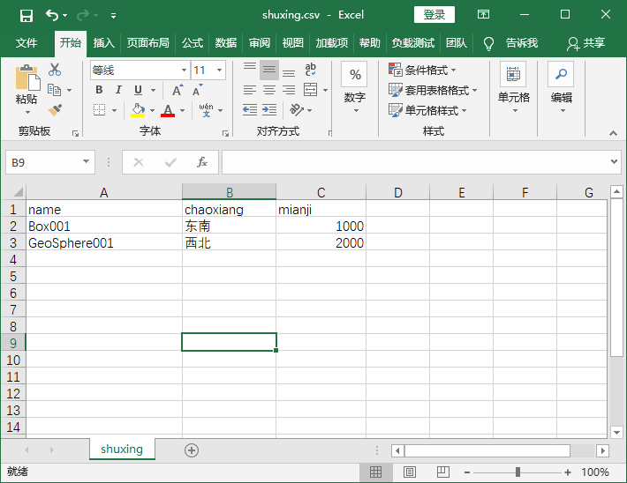
Task: Open the 文件 menu tab
Action: coord(26,42)
